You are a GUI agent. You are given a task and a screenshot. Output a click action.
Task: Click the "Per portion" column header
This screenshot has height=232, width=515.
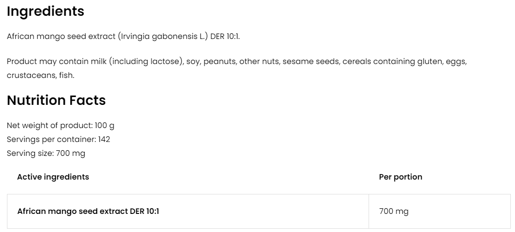[x=401, y=177]
